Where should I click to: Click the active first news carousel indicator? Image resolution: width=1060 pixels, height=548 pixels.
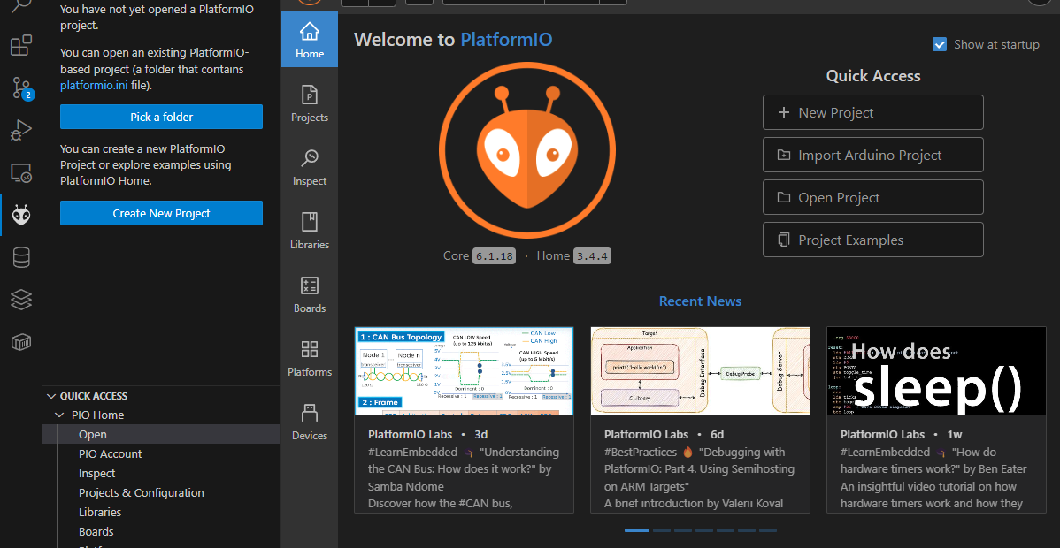637,530
